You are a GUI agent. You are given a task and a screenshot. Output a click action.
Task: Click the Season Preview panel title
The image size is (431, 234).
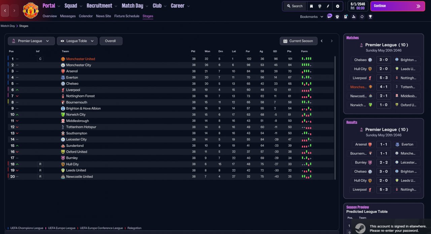(x=358, y=207)
